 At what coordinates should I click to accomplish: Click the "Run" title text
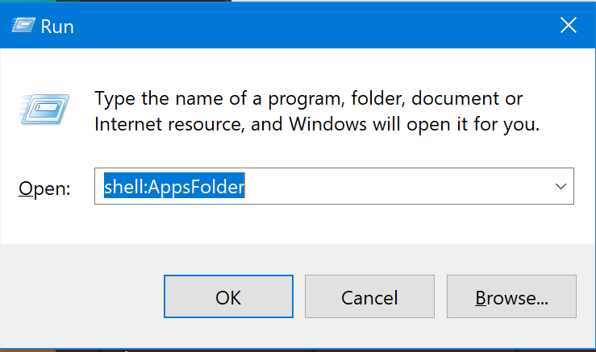(x=57, y=27)
